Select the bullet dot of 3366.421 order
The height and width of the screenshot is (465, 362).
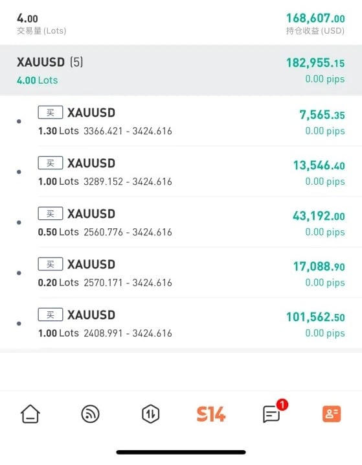pyautogui.click(x=19, y=121)
